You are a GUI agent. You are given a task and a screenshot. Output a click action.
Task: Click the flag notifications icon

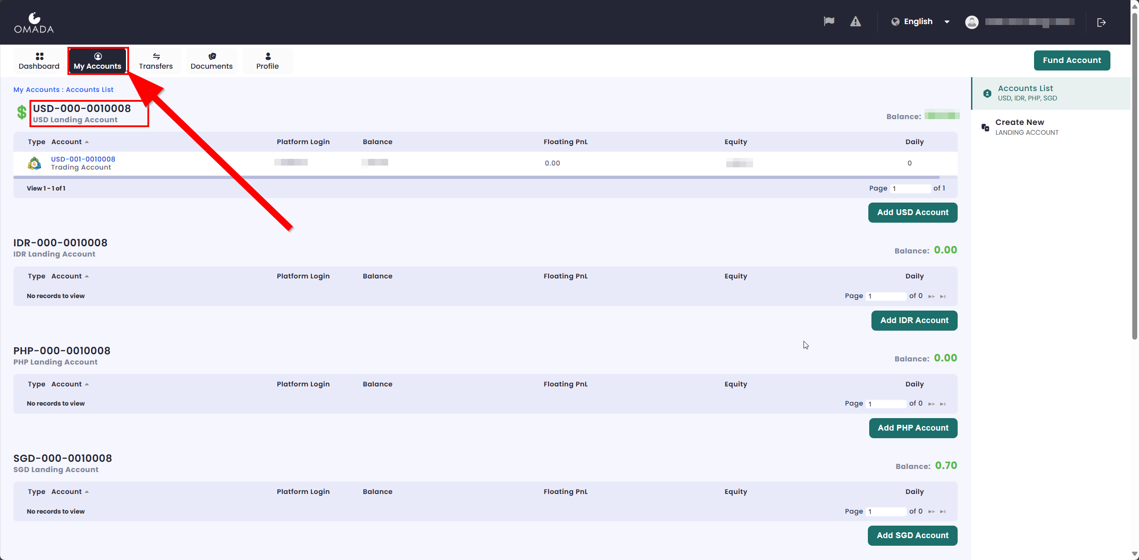829,21
